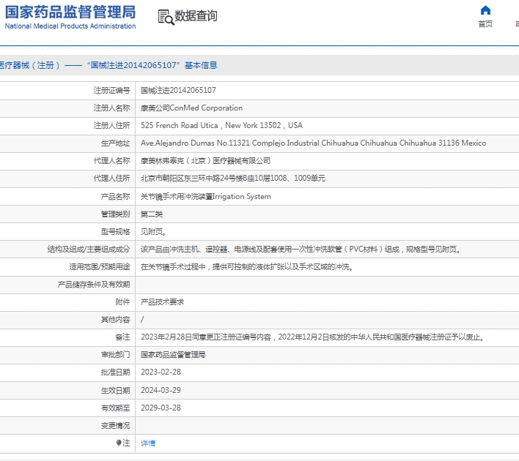Click approval date 2023-02-28
519x461 pixels.
161,372
